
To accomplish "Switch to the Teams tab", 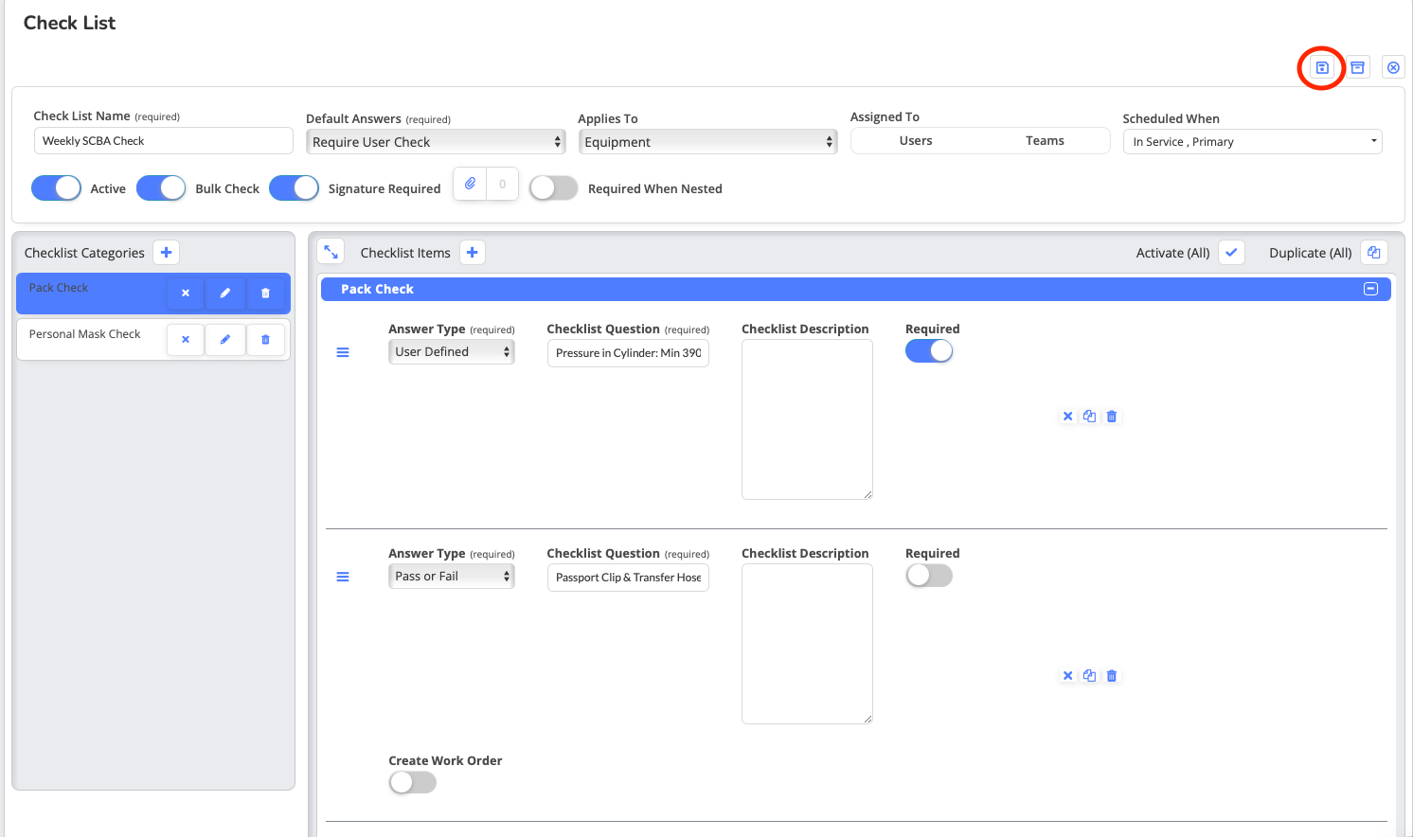I will coord(1045,141).
